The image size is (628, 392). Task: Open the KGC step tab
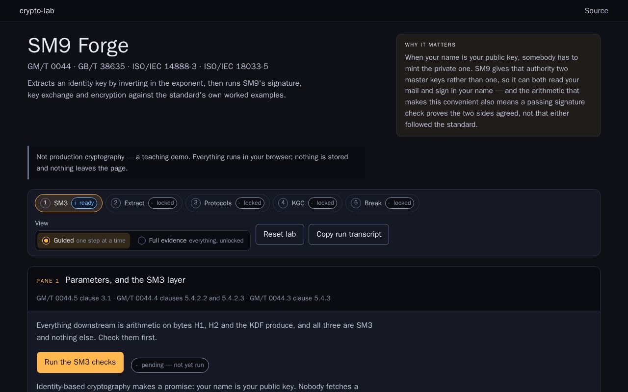click(x=307, y=203)
